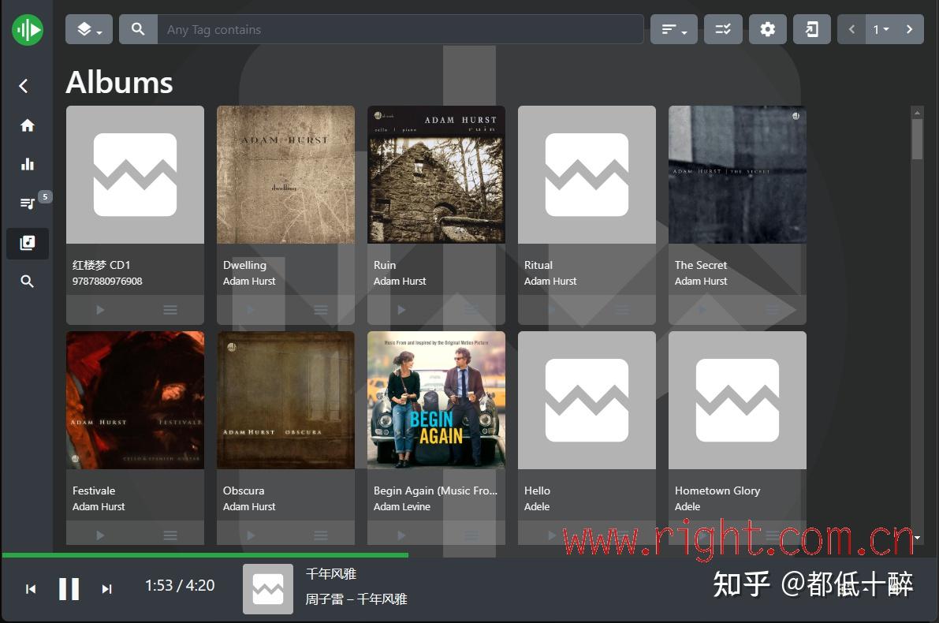Open settings gear in toolbar

pos(767,29)
